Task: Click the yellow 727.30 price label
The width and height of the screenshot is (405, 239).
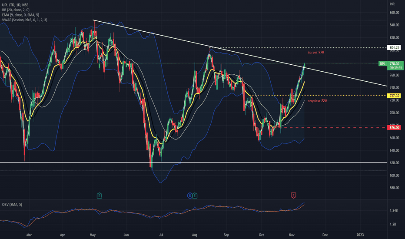Action: (395, 96)
